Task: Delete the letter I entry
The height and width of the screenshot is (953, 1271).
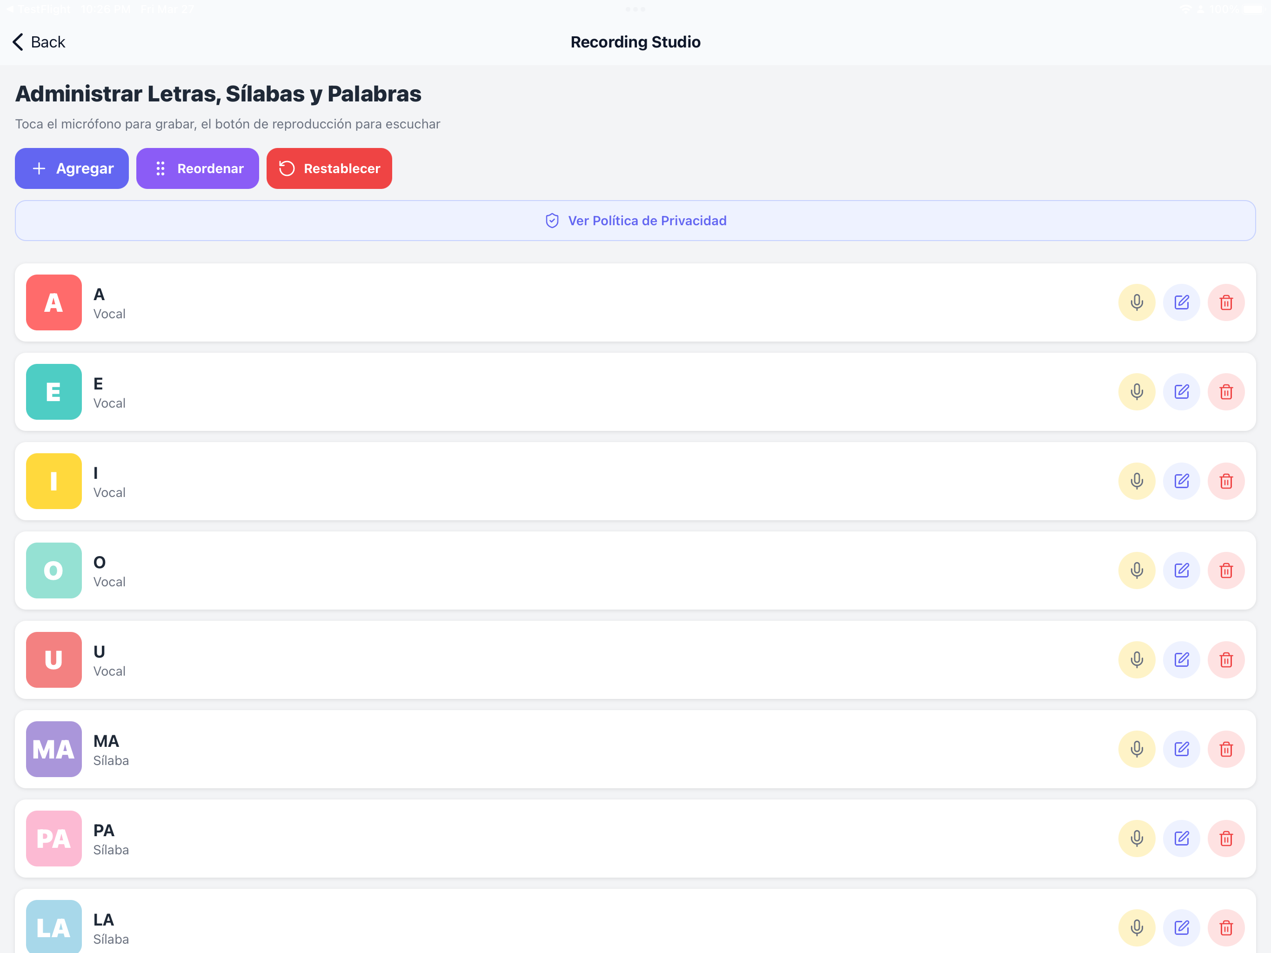Action: click(x=1226, y=481)
